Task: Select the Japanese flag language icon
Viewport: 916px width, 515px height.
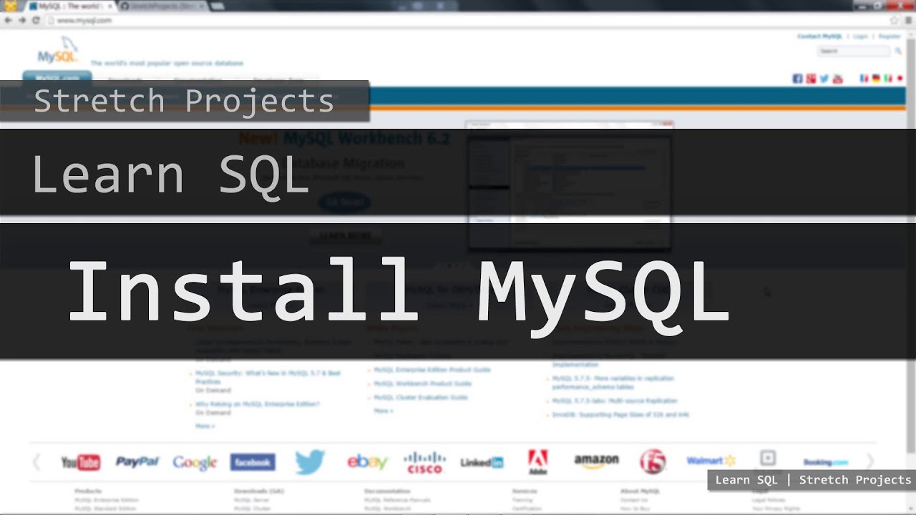Action: (900, 79)
